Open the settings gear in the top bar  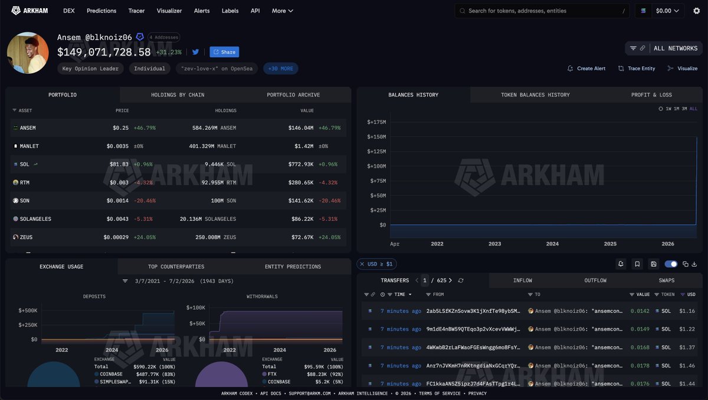(697, 11)
